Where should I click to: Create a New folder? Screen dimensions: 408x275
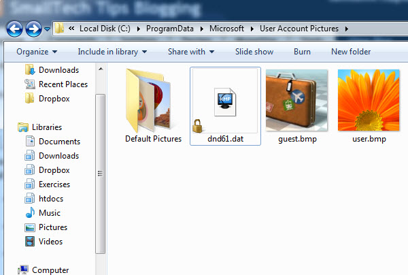[x=351, y=52]
